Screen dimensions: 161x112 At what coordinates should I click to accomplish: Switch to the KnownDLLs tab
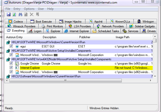(120, 21)
